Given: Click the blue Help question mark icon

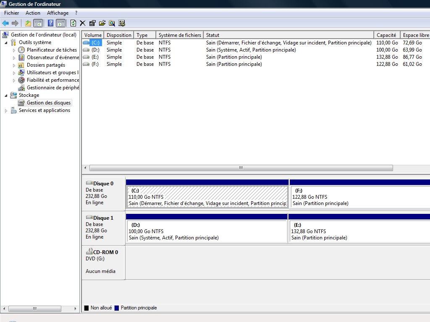Looking at the screenshot, I should 50,23.
